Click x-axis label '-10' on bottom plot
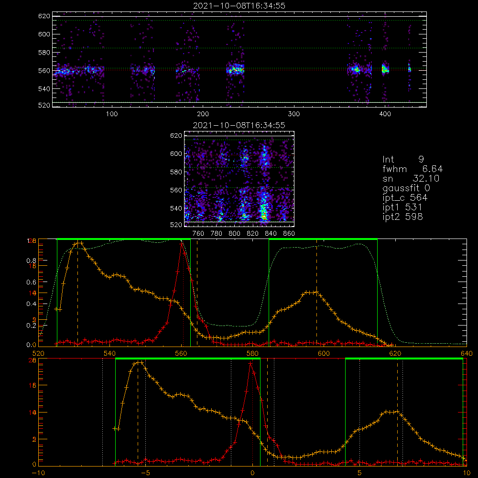 [38, 473]
